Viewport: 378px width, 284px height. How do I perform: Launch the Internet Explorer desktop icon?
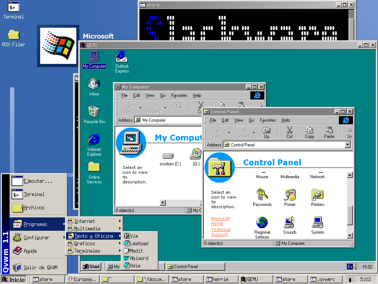[x=94, y=145]
